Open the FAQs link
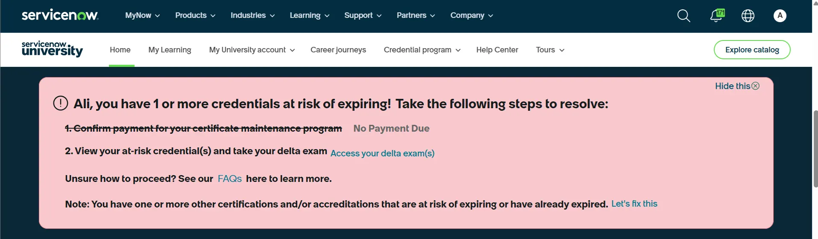 pyautogui.click(x=229, y=179)
